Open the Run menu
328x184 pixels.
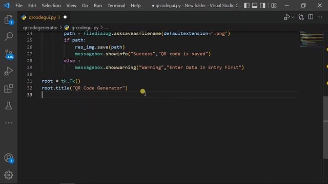[x=98, y=6]
